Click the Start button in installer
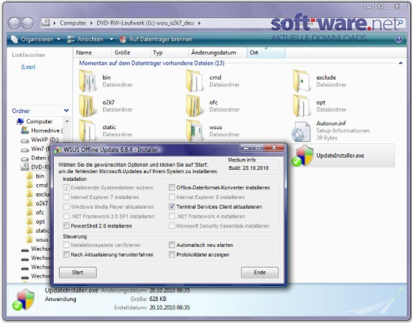Screen dimensions: 412x323 (78, 273)
